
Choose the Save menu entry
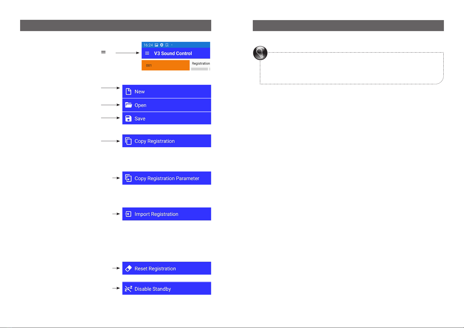[140, 119]
